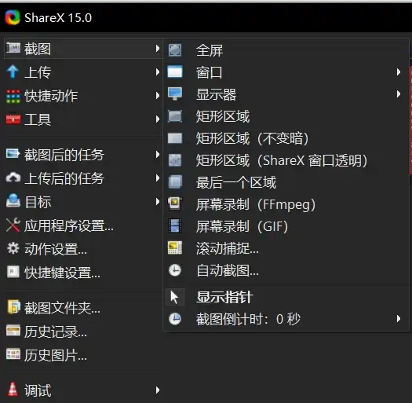The image size is (412, 403).
Task: Click the 调试 traffic cone icon
Action: click(x=13, y=390)
